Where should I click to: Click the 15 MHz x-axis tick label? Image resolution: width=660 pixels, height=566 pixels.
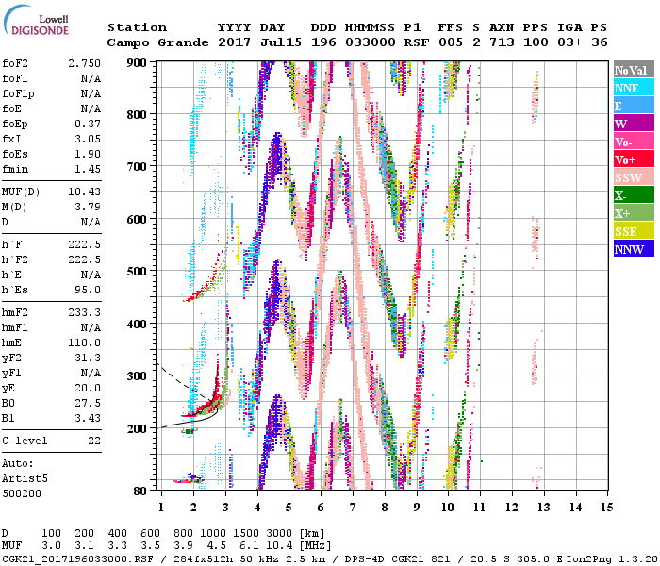pyautogui.click(x=606, y=507)
